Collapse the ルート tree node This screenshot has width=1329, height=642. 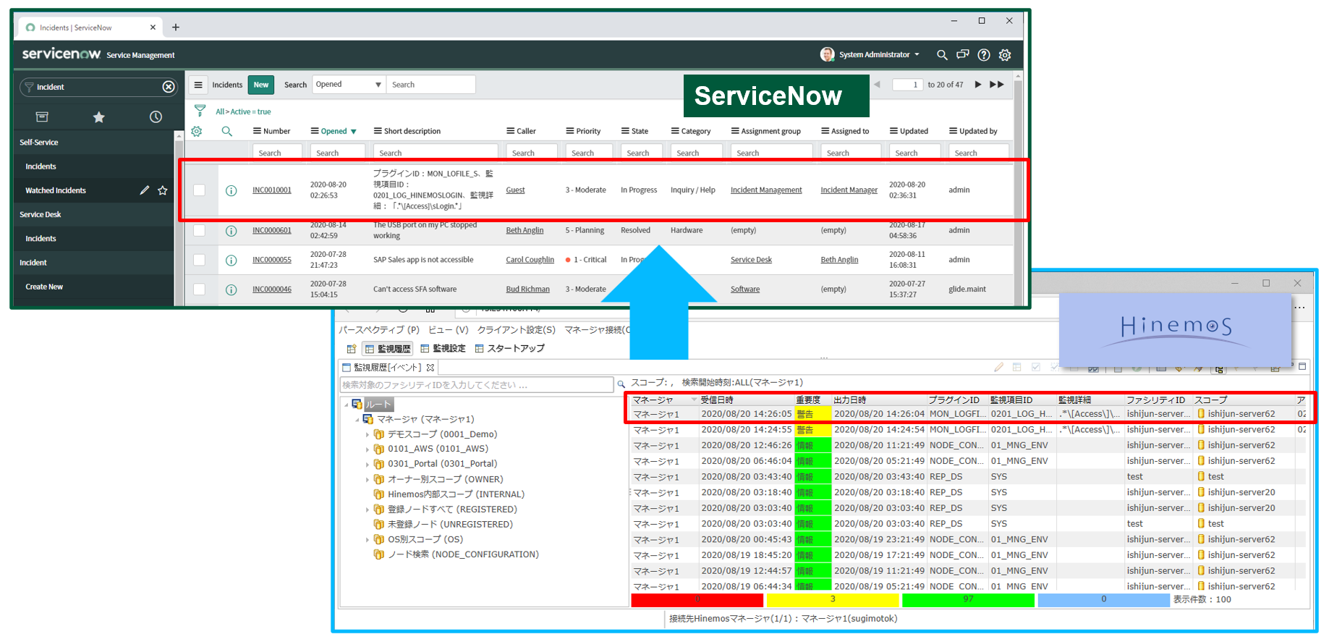click(347, 405)
